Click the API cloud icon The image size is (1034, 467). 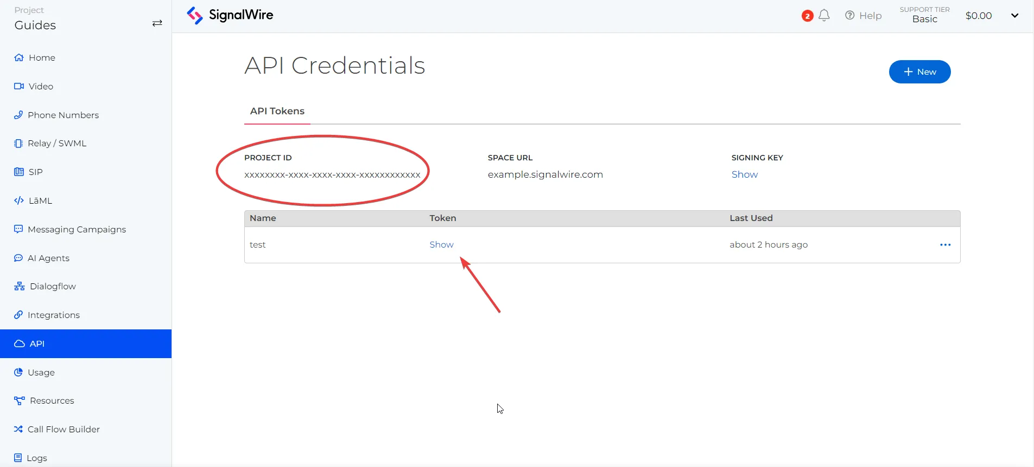[20, 343]
